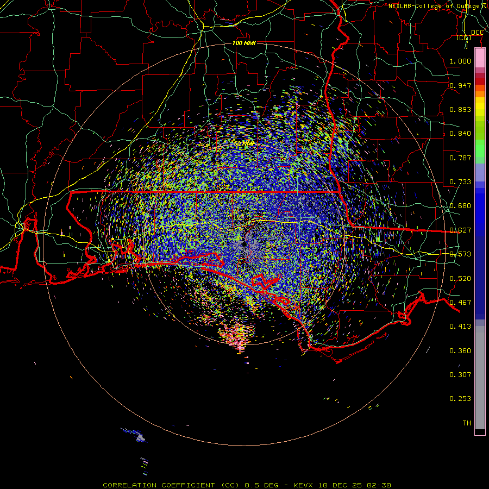Select the 0.467 legend value
The image size is (489, 489).
click(x=460, y=303)
